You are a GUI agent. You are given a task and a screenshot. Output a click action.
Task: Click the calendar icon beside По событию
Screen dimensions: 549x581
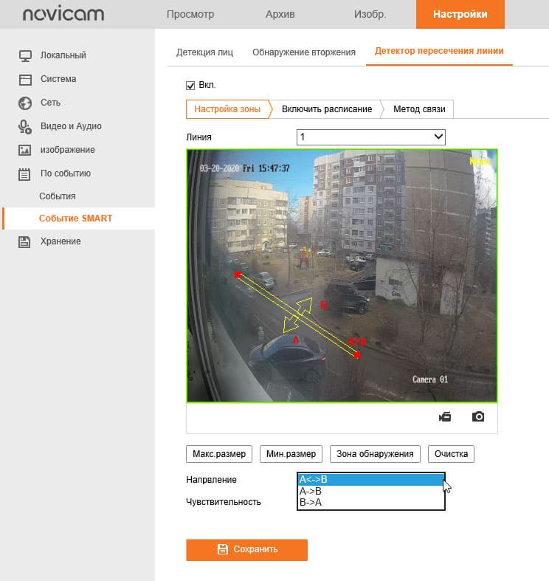(24, 173)
